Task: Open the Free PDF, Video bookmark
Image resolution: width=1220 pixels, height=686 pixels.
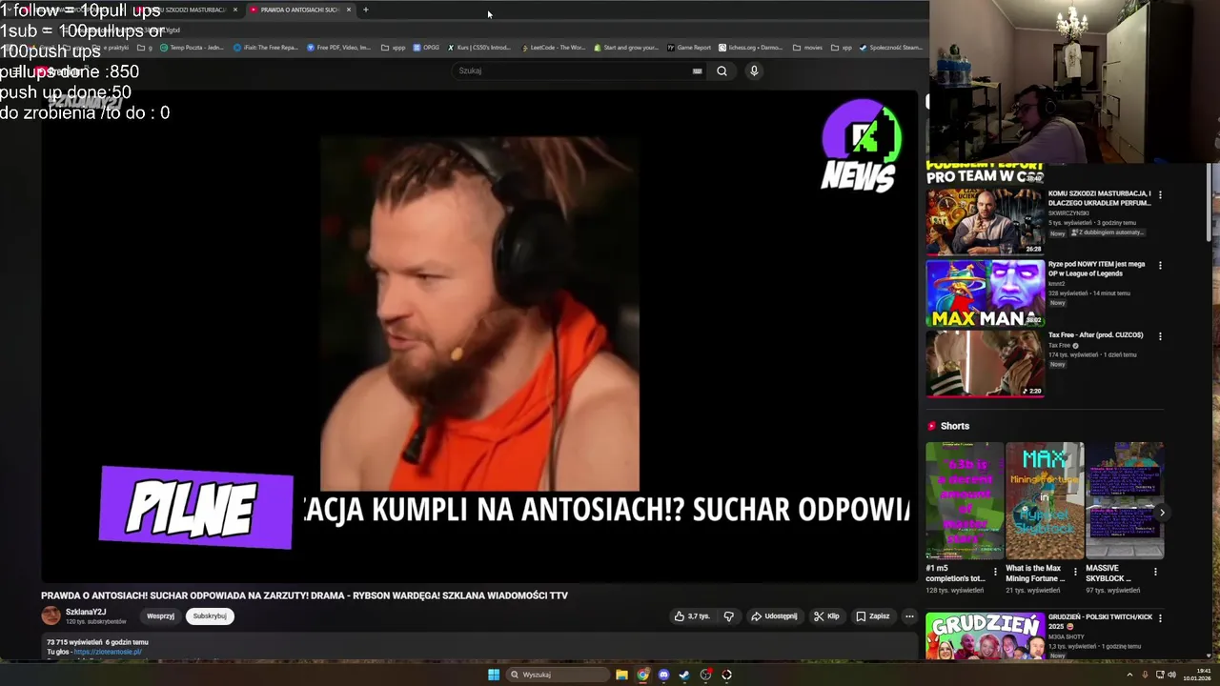Action: 339,47
